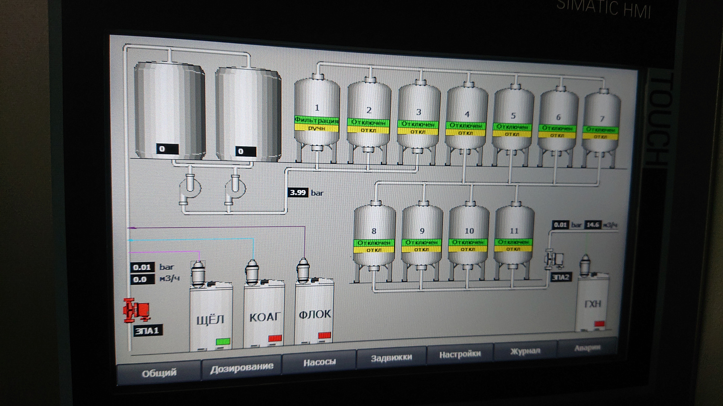Toggle the green indicator on ЩЁЛ tank
The width and height of the screenshot is (723, 406).
click(223, 341)
